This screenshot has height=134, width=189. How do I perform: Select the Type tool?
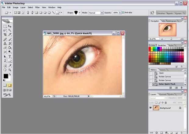10,56
